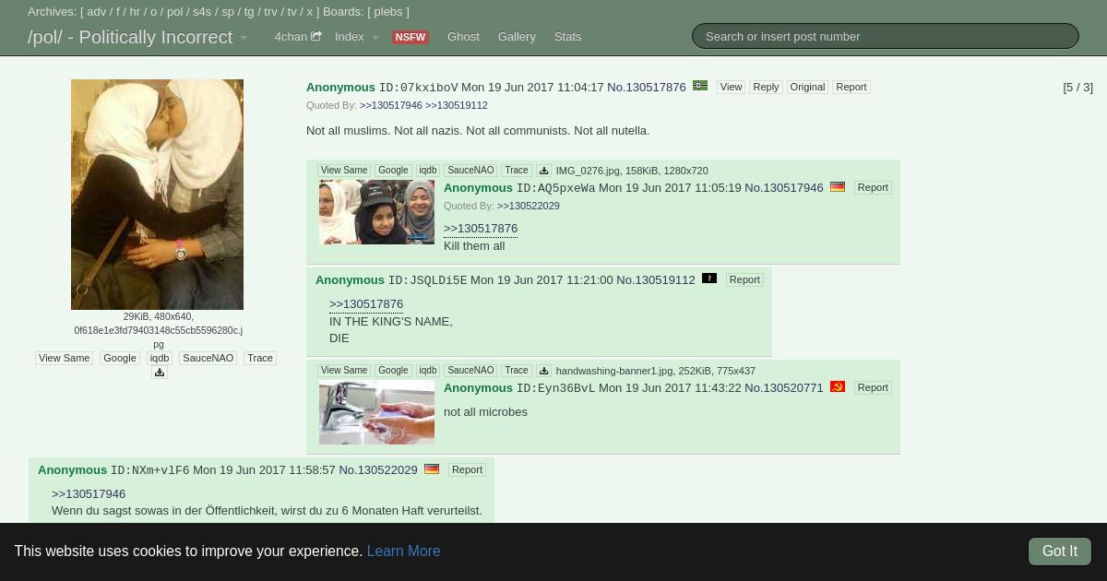Click SauceNAO for IMG_0276.jpg
The image size is (1107, 581).
[470, 171]
